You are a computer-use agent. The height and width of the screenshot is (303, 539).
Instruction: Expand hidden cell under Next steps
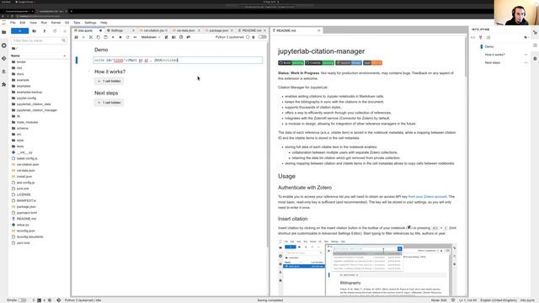coord(109,103)
